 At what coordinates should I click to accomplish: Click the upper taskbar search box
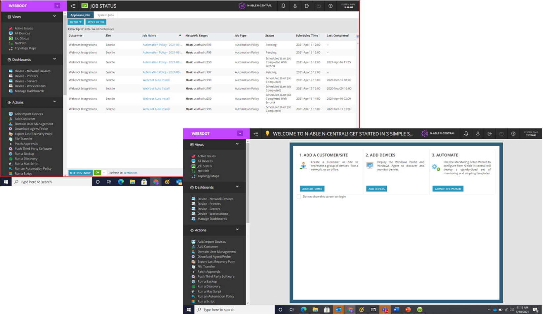point(52,182)
